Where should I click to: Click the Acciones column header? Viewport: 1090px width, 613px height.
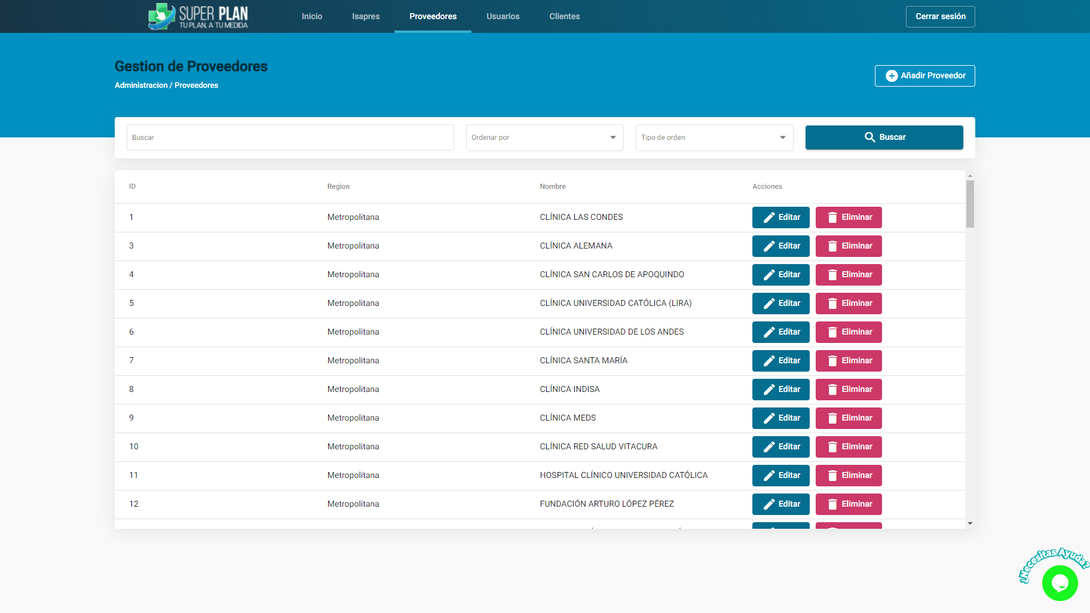point(767,186)
